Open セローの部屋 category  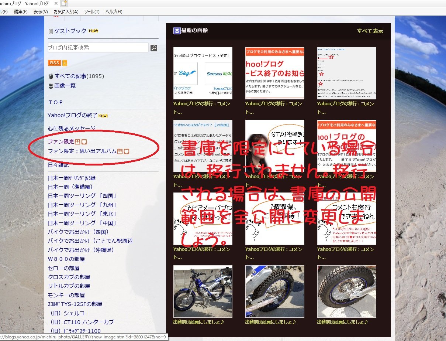pos(63,268)
